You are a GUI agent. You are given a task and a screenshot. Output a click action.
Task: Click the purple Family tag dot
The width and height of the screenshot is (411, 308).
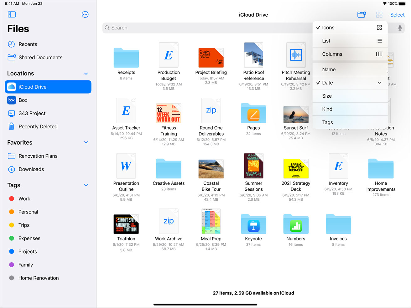point(12,265)
